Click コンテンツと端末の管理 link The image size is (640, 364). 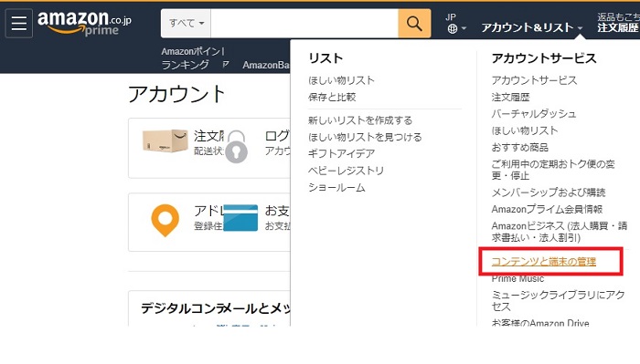click(544, 262)
